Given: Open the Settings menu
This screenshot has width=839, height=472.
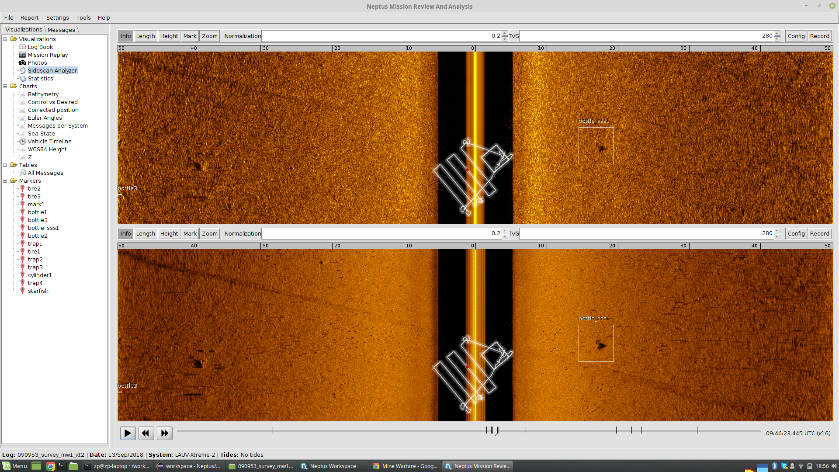Looking at the screenshot, I should click(x=58, y=17).
